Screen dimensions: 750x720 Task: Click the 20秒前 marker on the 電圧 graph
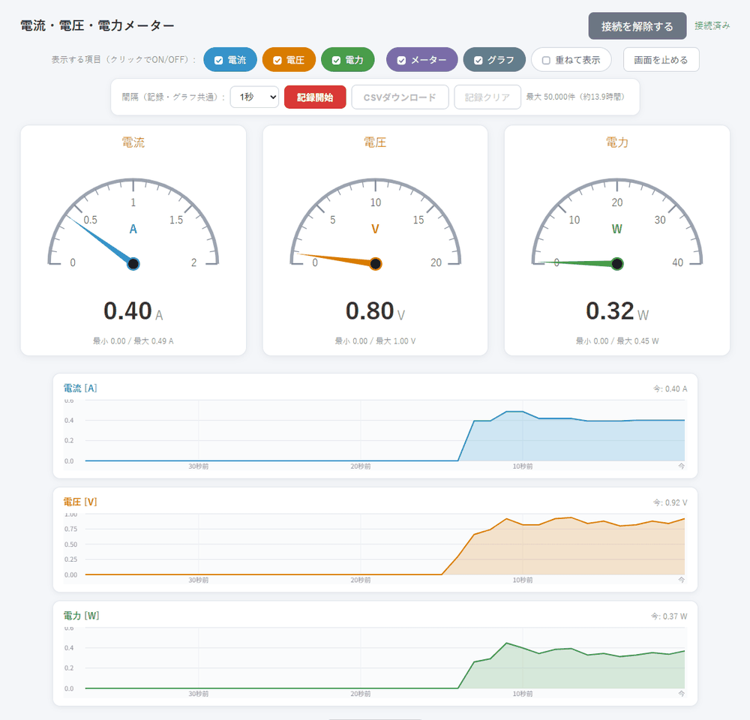[360, 580]
